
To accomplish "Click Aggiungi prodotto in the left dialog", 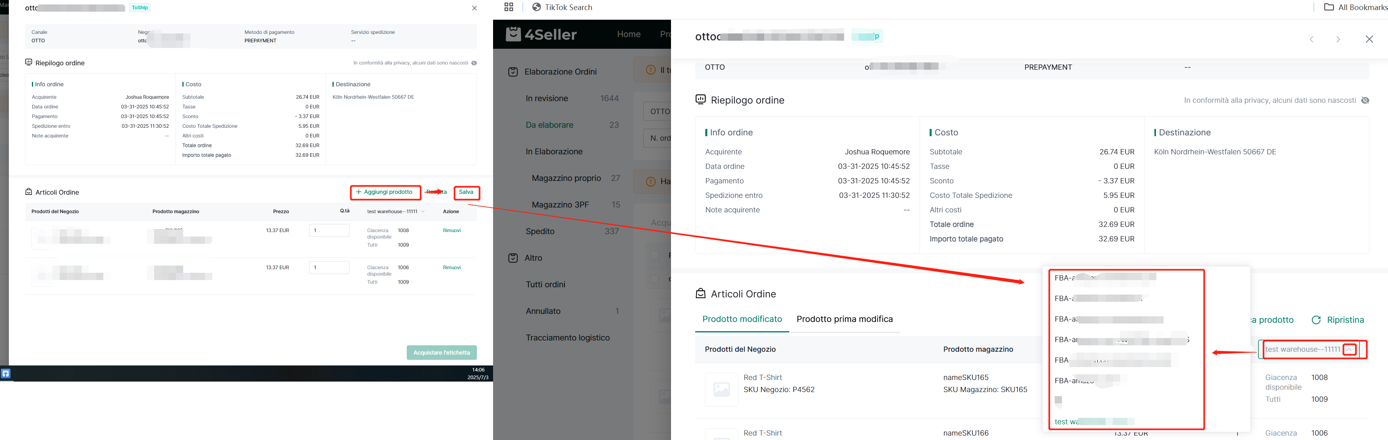I will (x=385, y=192).
